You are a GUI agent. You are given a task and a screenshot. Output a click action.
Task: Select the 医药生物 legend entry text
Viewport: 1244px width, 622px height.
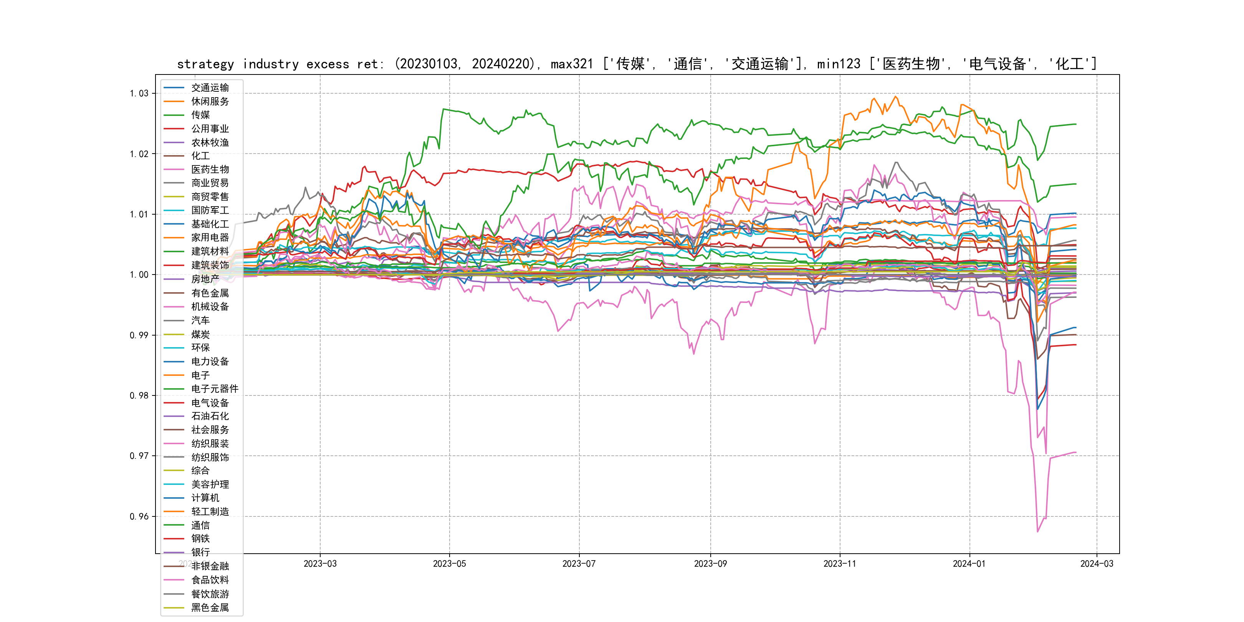[x=210, y=169]
